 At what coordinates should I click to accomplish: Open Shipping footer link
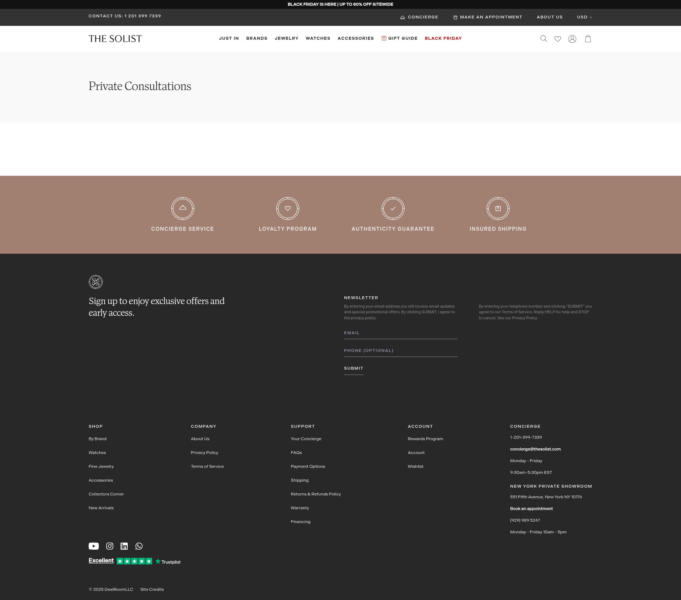[300, 480]
